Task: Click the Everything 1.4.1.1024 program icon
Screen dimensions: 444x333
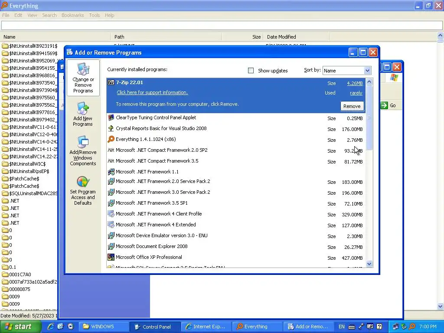Action: 111,139
